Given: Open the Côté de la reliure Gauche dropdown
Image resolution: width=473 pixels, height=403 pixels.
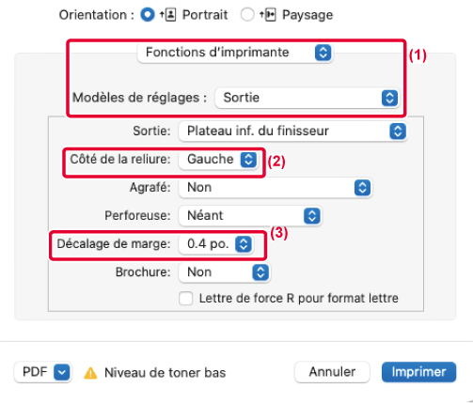Looking at the screenshot, I should (218, 160).
